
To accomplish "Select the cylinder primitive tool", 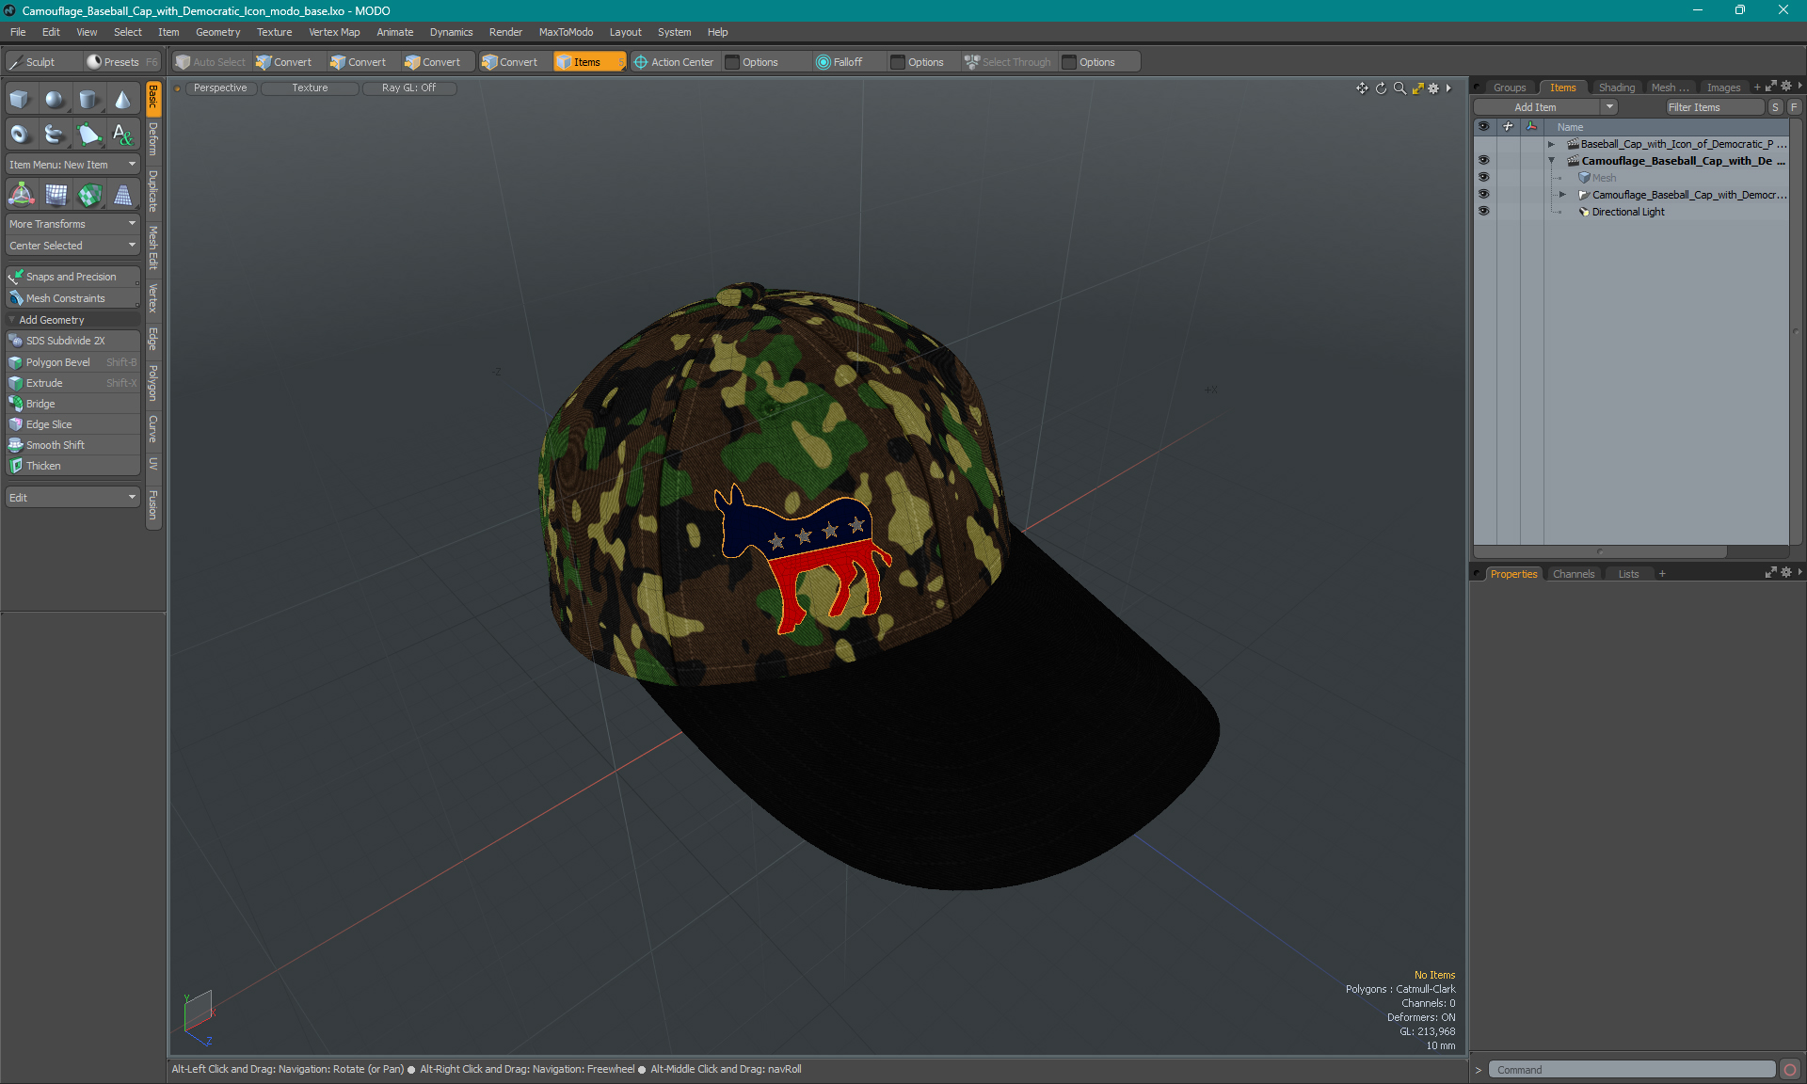I will 88,100.
